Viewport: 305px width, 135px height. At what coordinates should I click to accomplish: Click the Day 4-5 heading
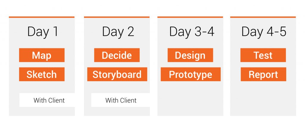pyautogui.click(x=264, y=32)
